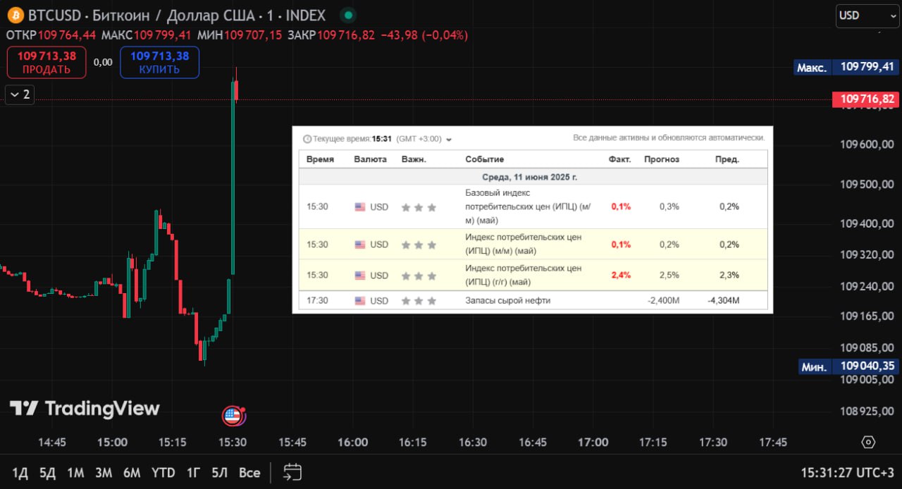The image size is (902, 489).
Task: Open the ИПЦ (м/м) (май) event
Action: (x=524, y=244)
